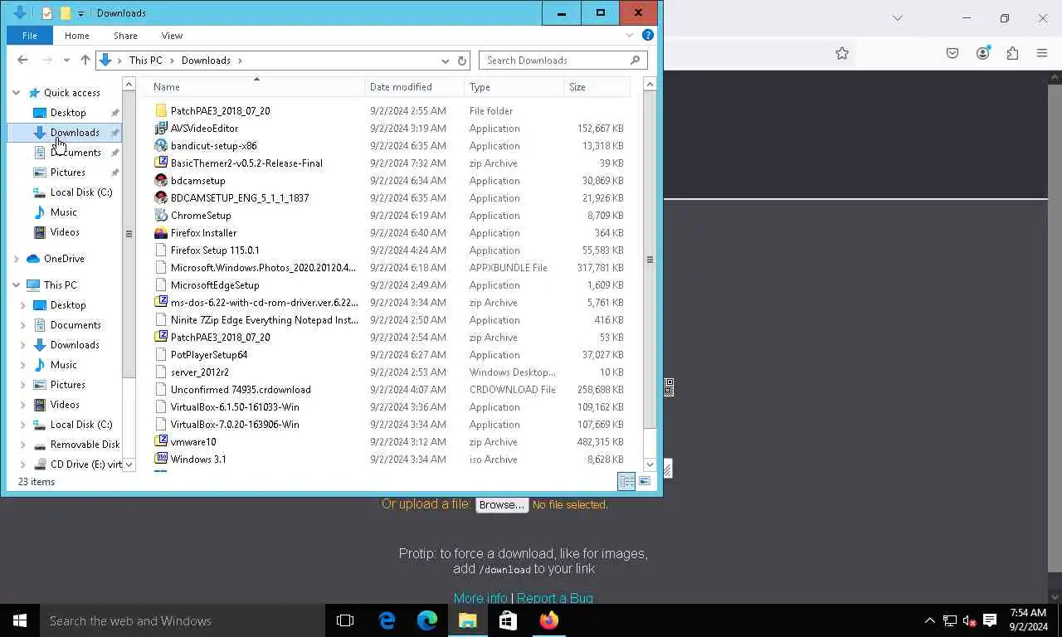1062x637 pixels.
Task: Expand Local Disk (C:) under This PC
Action: pyautogui.click(x=23, y=425)
